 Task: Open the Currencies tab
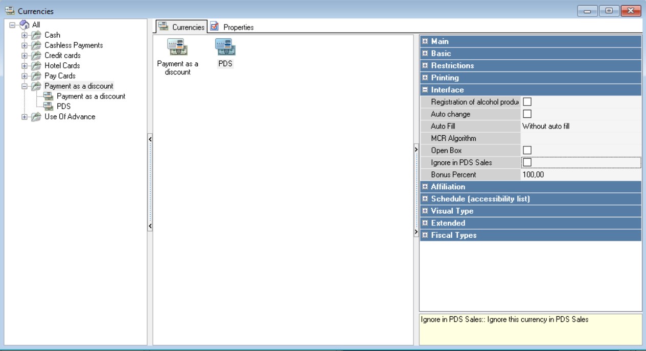pos(181,27)
